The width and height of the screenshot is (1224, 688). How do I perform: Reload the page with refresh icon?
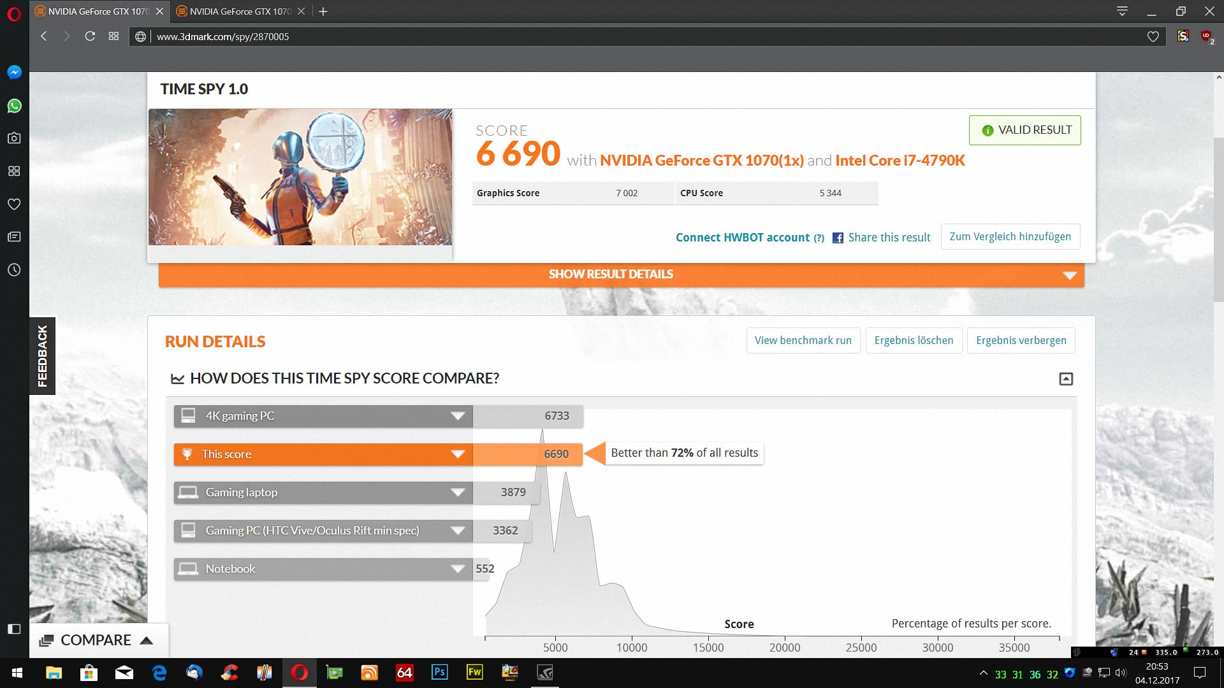point(90,36)
